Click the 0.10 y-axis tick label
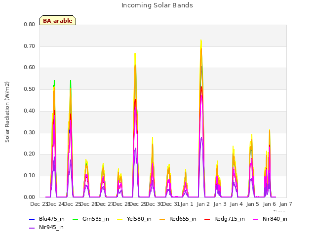This screenshot has height=237, width=316. 30,176
